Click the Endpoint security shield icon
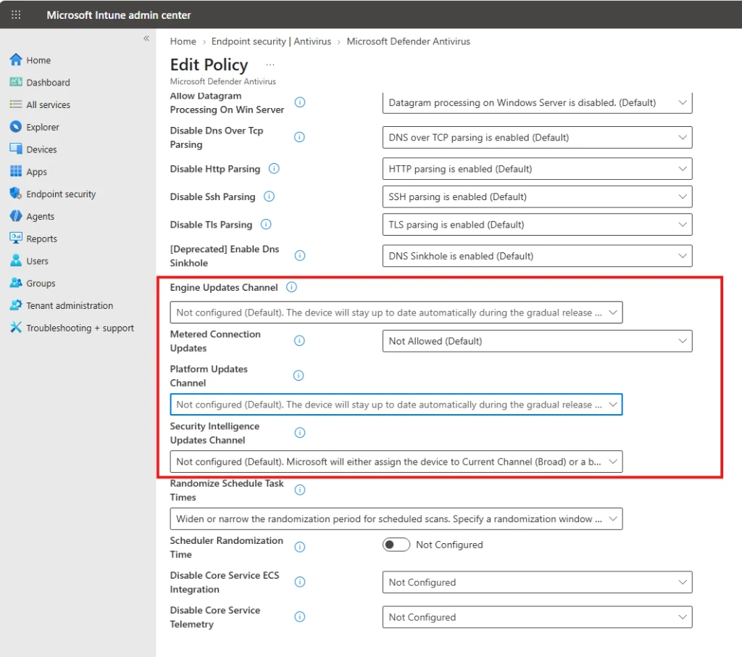The image size is (742, 657). 16,194
